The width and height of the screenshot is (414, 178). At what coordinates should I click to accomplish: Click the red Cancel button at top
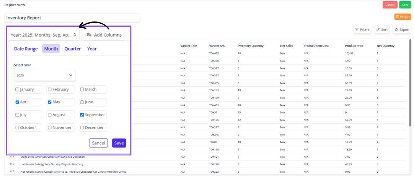pyautogui.click(x=390, y=5)
